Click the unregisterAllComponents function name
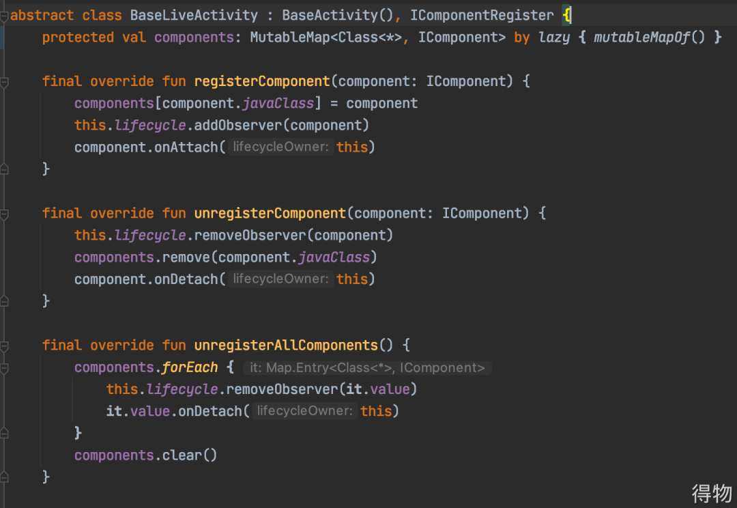 286,345
